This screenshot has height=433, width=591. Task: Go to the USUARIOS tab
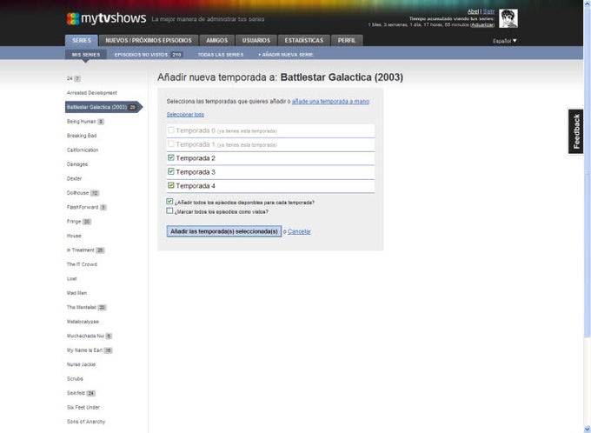256,40
